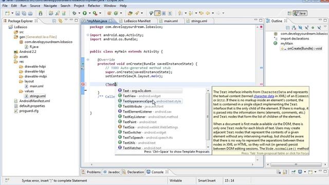Toggle Mark Occurrences in toolbar
329x185 pixels.
(x=157, y=13)
